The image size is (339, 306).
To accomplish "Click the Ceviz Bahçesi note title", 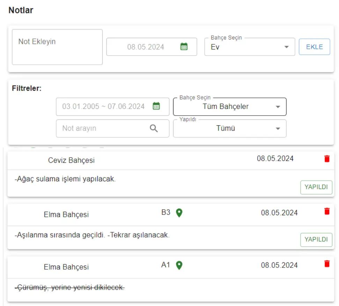I will 71,161.
